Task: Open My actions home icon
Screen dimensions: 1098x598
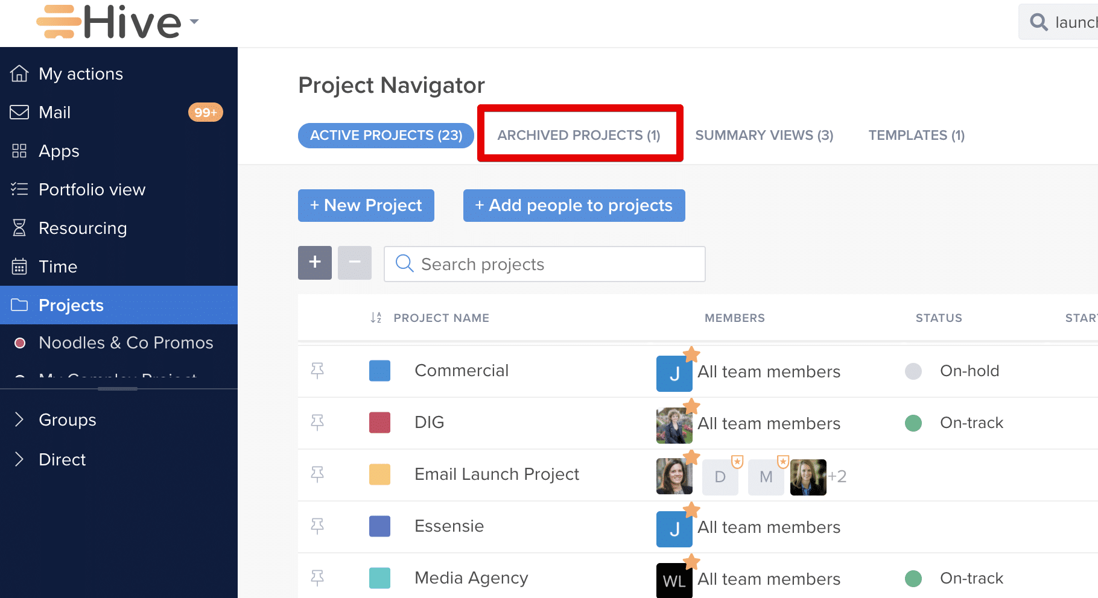Action: click(19, 74)
